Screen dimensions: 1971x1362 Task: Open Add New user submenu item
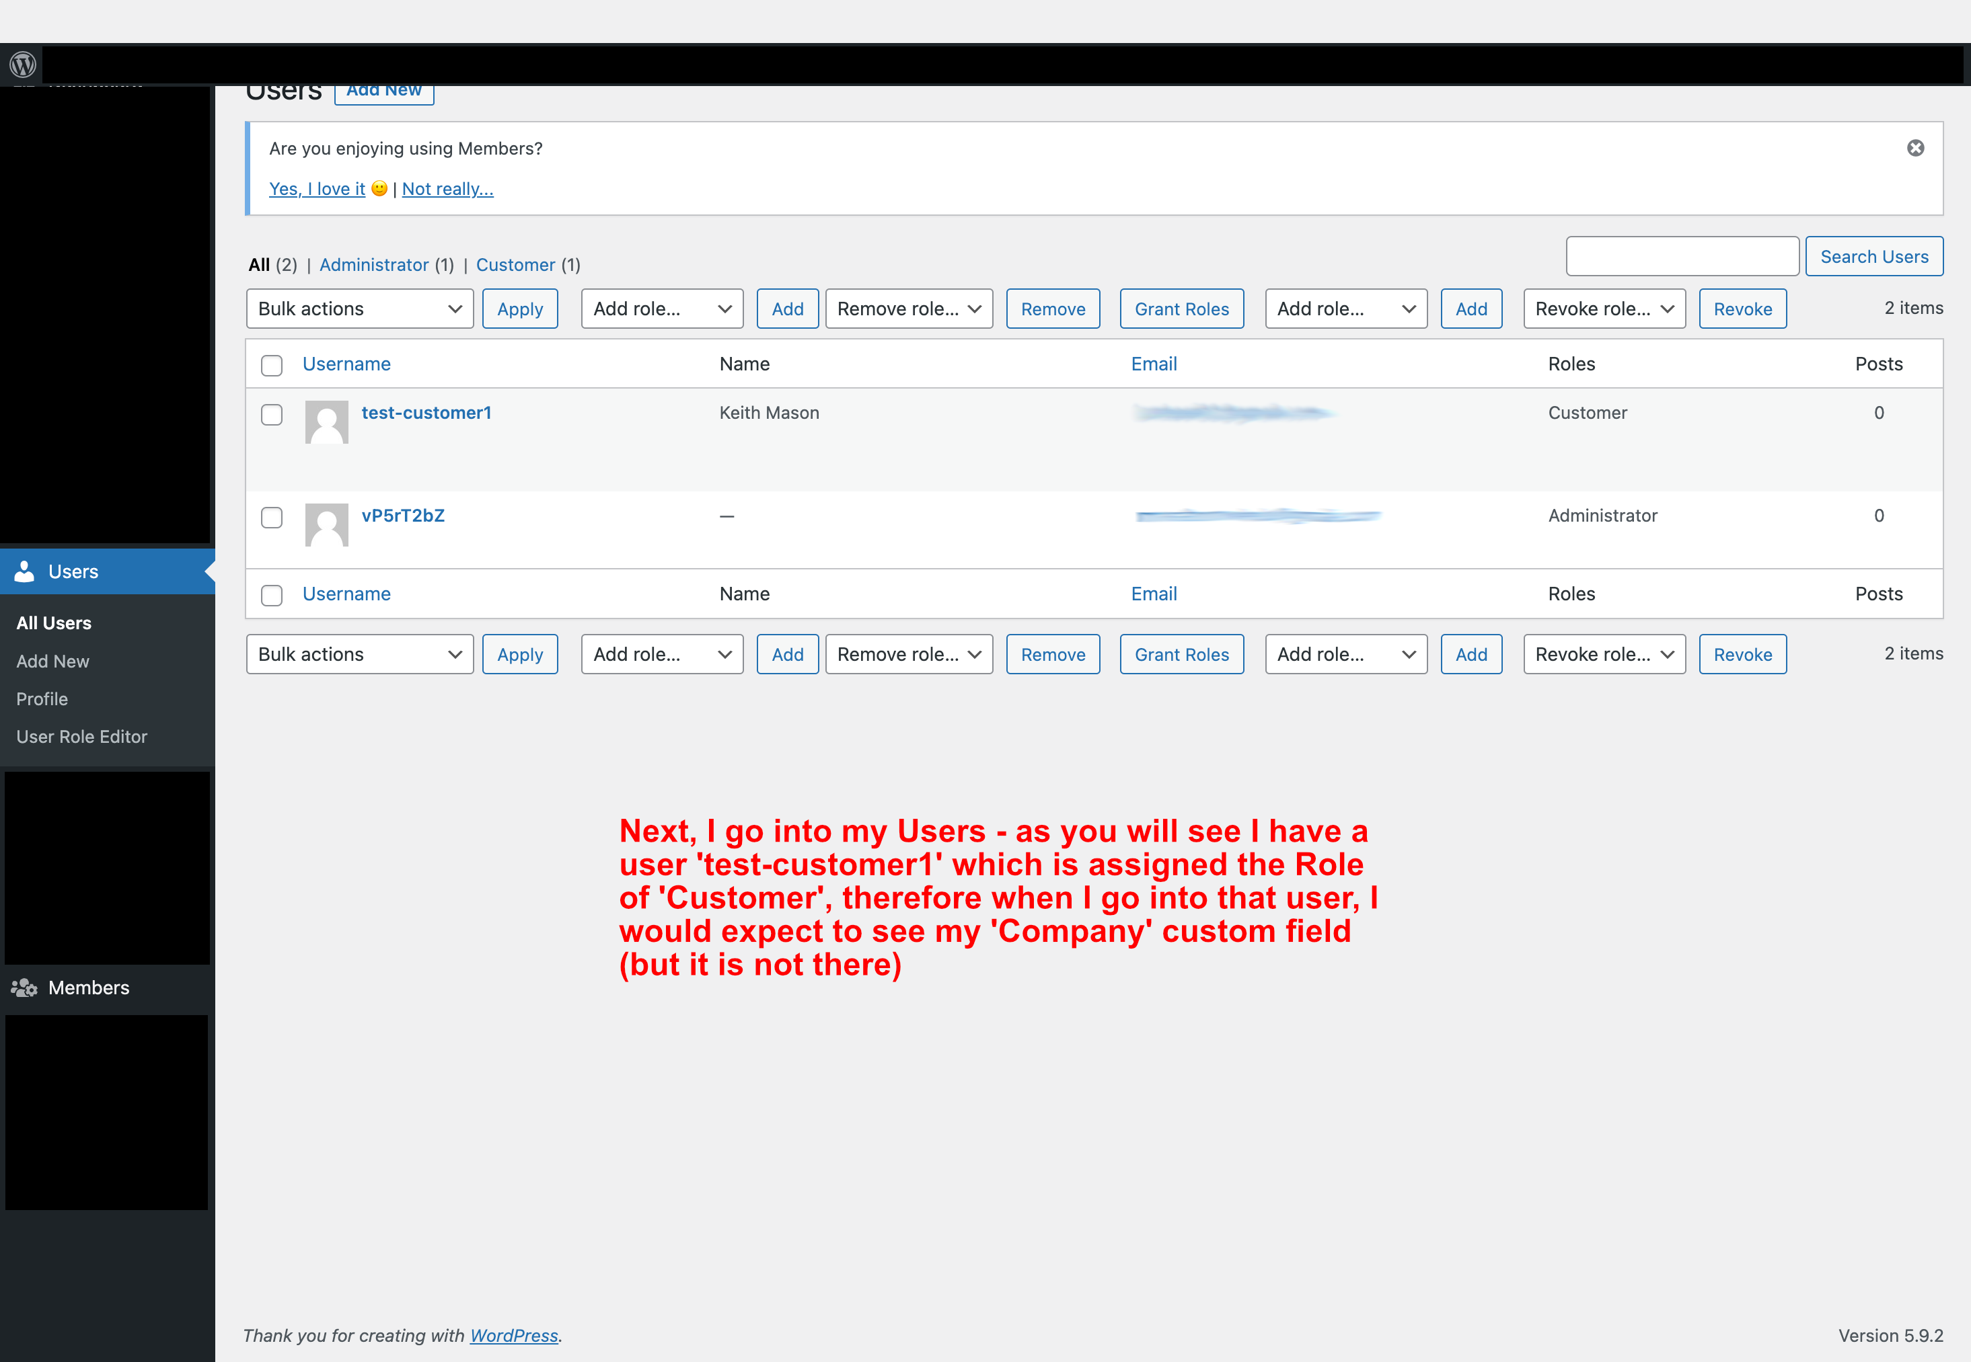pos(53,662)
